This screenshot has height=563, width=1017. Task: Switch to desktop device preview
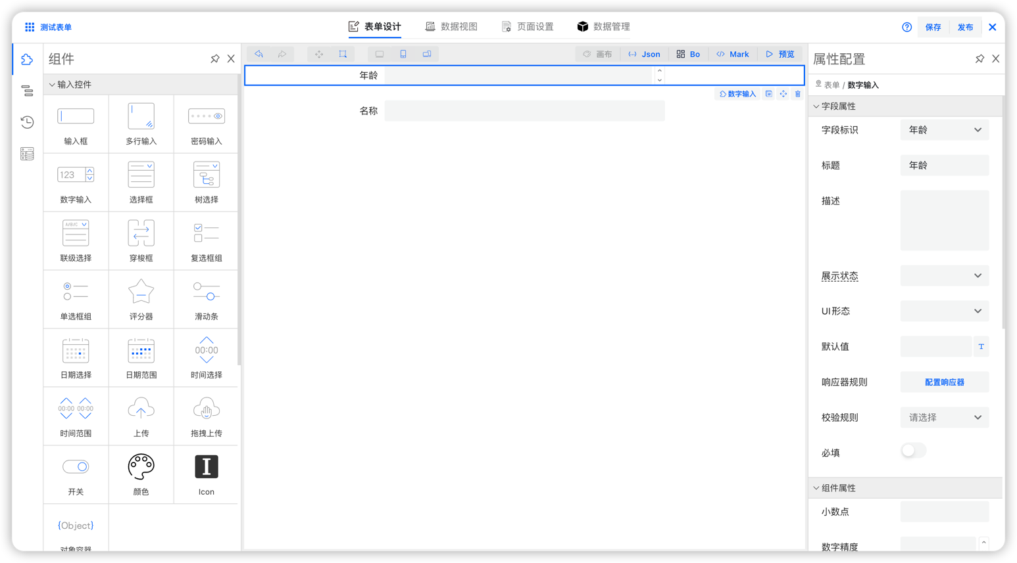point(380,54)
